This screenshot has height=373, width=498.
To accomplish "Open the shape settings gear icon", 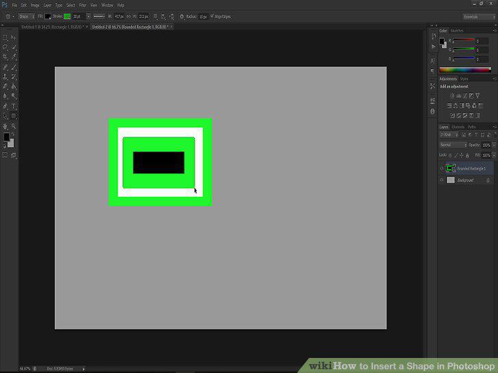I will click(182, 16).
